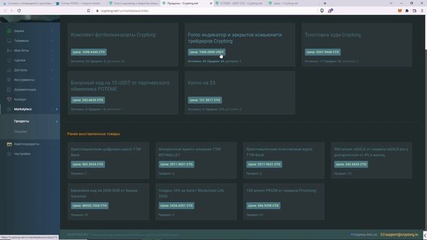The height and width of the screenshot is (240, 427).
Task: Click the 266.9298 CTG price button
Action: [264, 205]
